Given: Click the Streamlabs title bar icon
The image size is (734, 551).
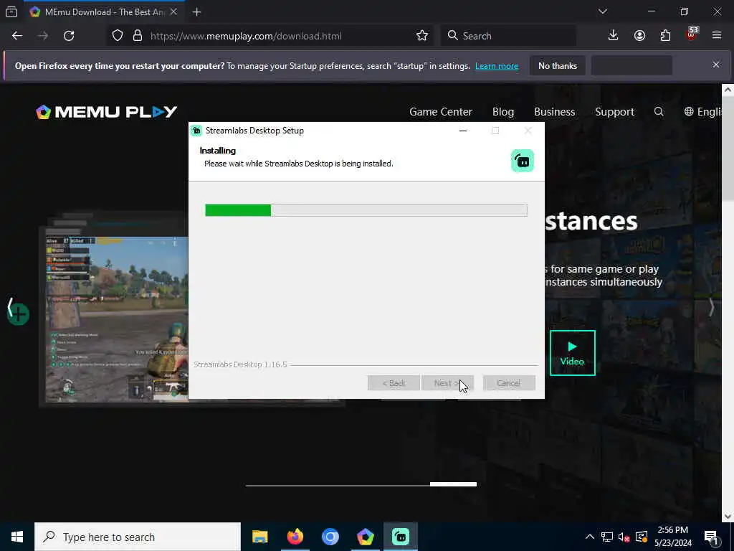Looking at the screenshot, I should coord(197,131).
